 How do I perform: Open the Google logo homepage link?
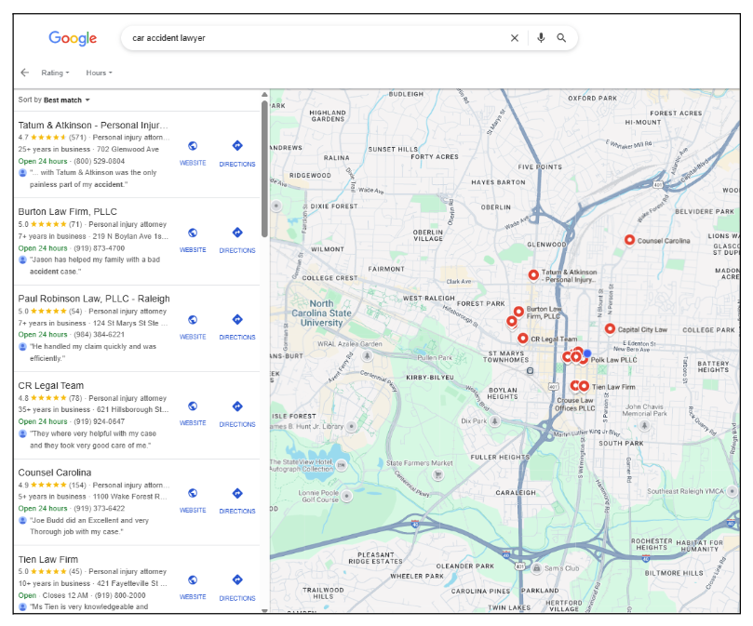point(73,38)
